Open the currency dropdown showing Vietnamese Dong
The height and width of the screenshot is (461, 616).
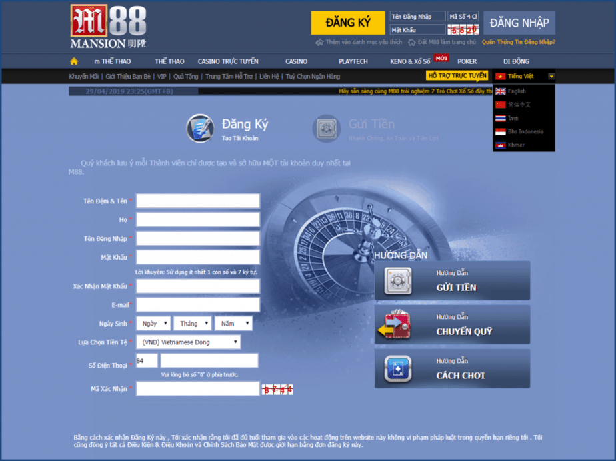pyautogui.click(x=188, y=342)
